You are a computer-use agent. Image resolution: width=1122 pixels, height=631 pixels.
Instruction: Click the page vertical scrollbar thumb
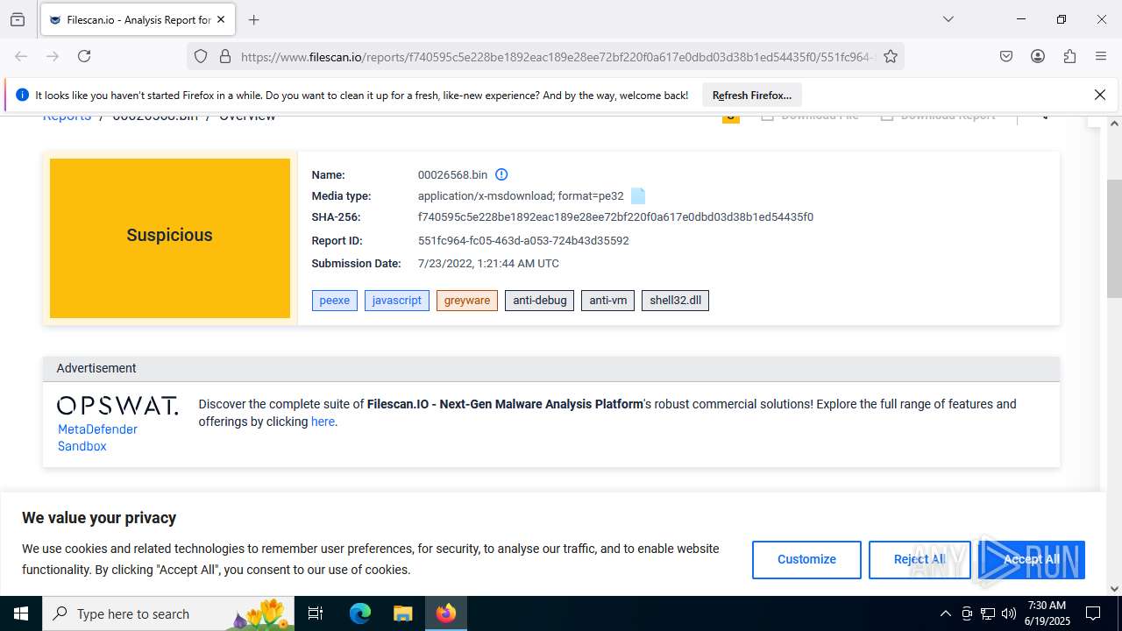tap(1114, 238)
